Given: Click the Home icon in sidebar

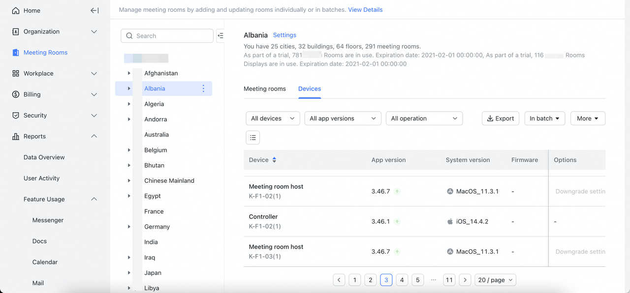Looking at the screenshot, I should (16, 11).
